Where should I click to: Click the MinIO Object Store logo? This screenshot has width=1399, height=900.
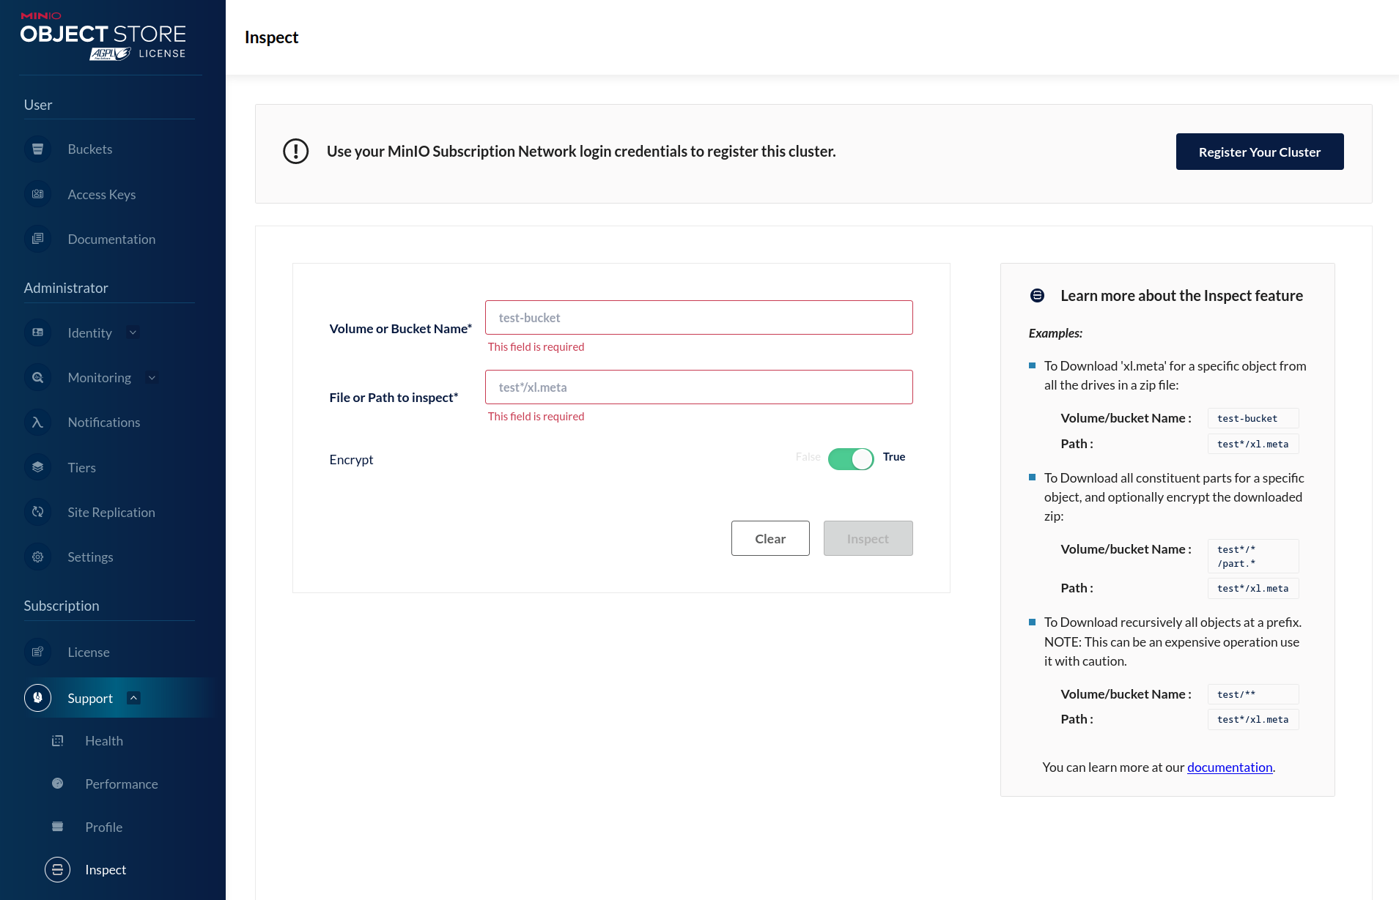103,36
